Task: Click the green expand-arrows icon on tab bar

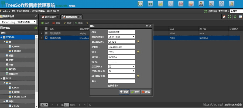Action: [230, 17]
